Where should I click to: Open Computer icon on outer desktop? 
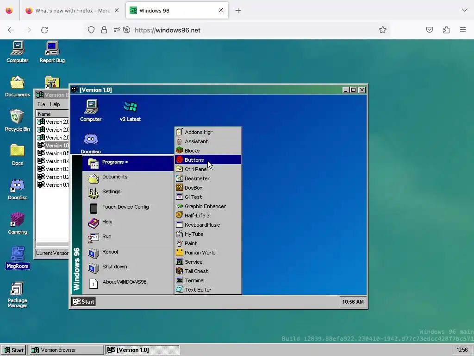point(18,52)
